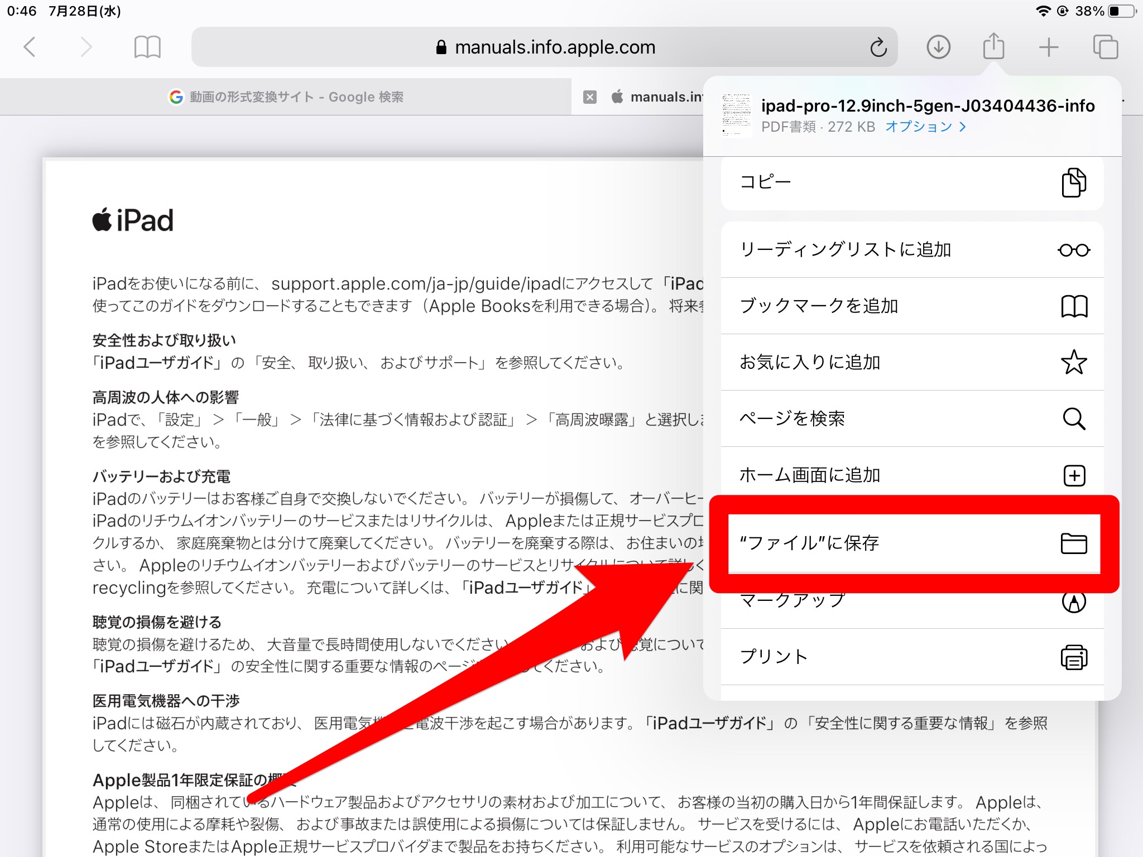Choose コピー in the share menu

912,182
